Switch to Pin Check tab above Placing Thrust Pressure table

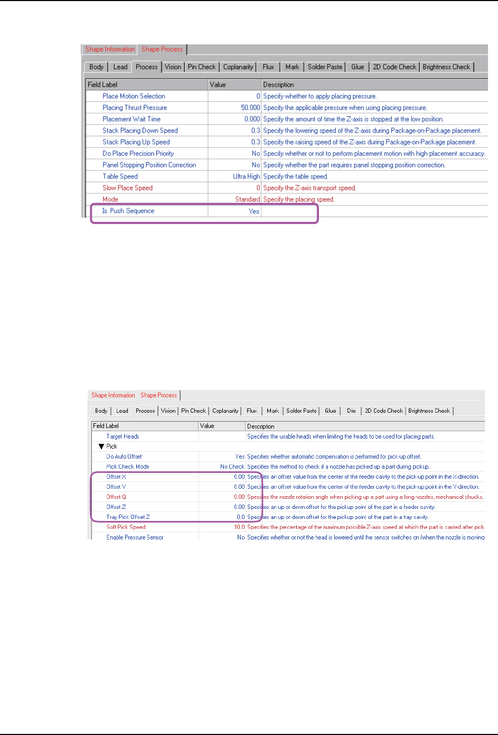click(x=202, y=67)
